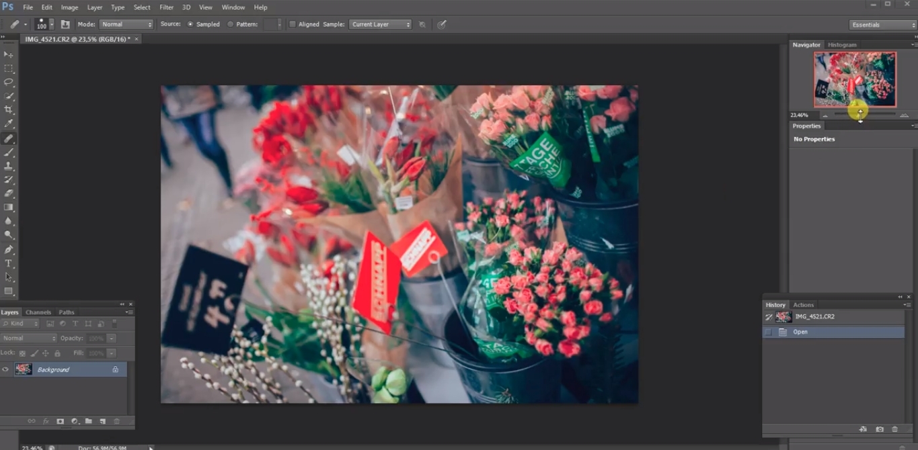Toggle history brush source for Open state
The image size is (918, 450).
pos(768,332)
